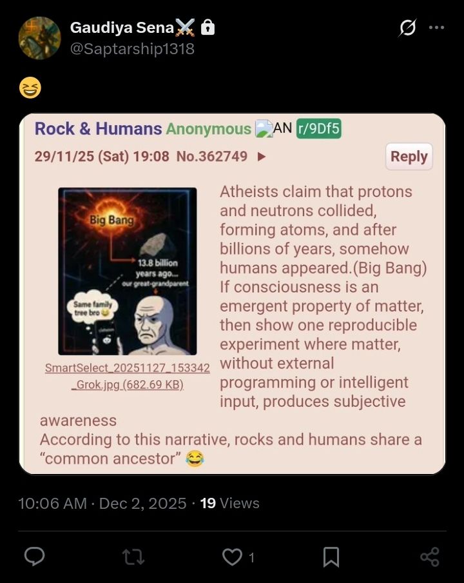Tap the repost arrows icon
Screen dimensions: 464x583
133,557
